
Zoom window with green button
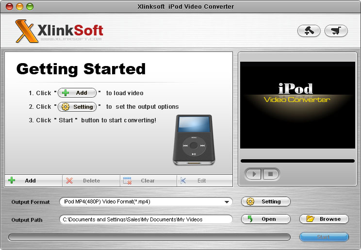[x=30, y=7]
